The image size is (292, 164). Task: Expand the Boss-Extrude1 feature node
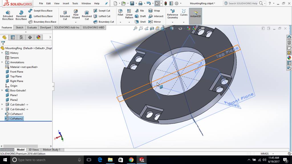(x=2, y=91)
